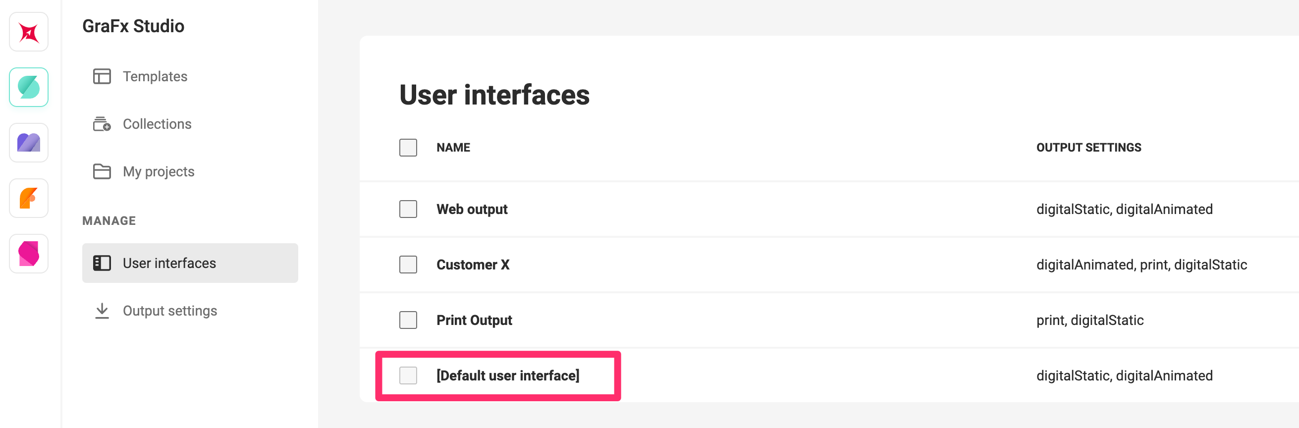This screenshot has height=428, width=1299.
Task: Check the Web output row checkbox
Action: [x=408, y=209]
